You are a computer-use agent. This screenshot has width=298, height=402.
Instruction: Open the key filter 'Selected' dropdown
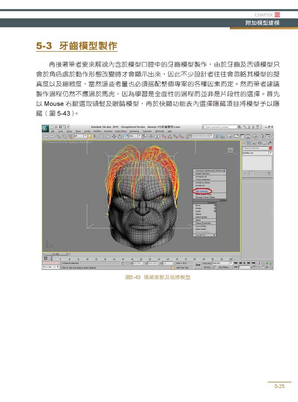click(222, 263)
